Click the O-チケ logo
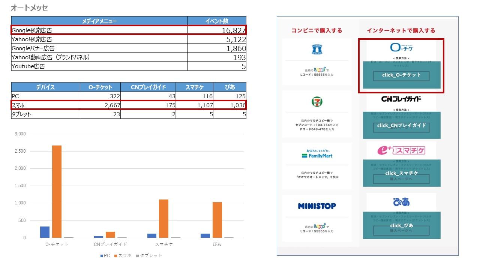The width and height of the screenshot is (480, 270). pos(401,48)
